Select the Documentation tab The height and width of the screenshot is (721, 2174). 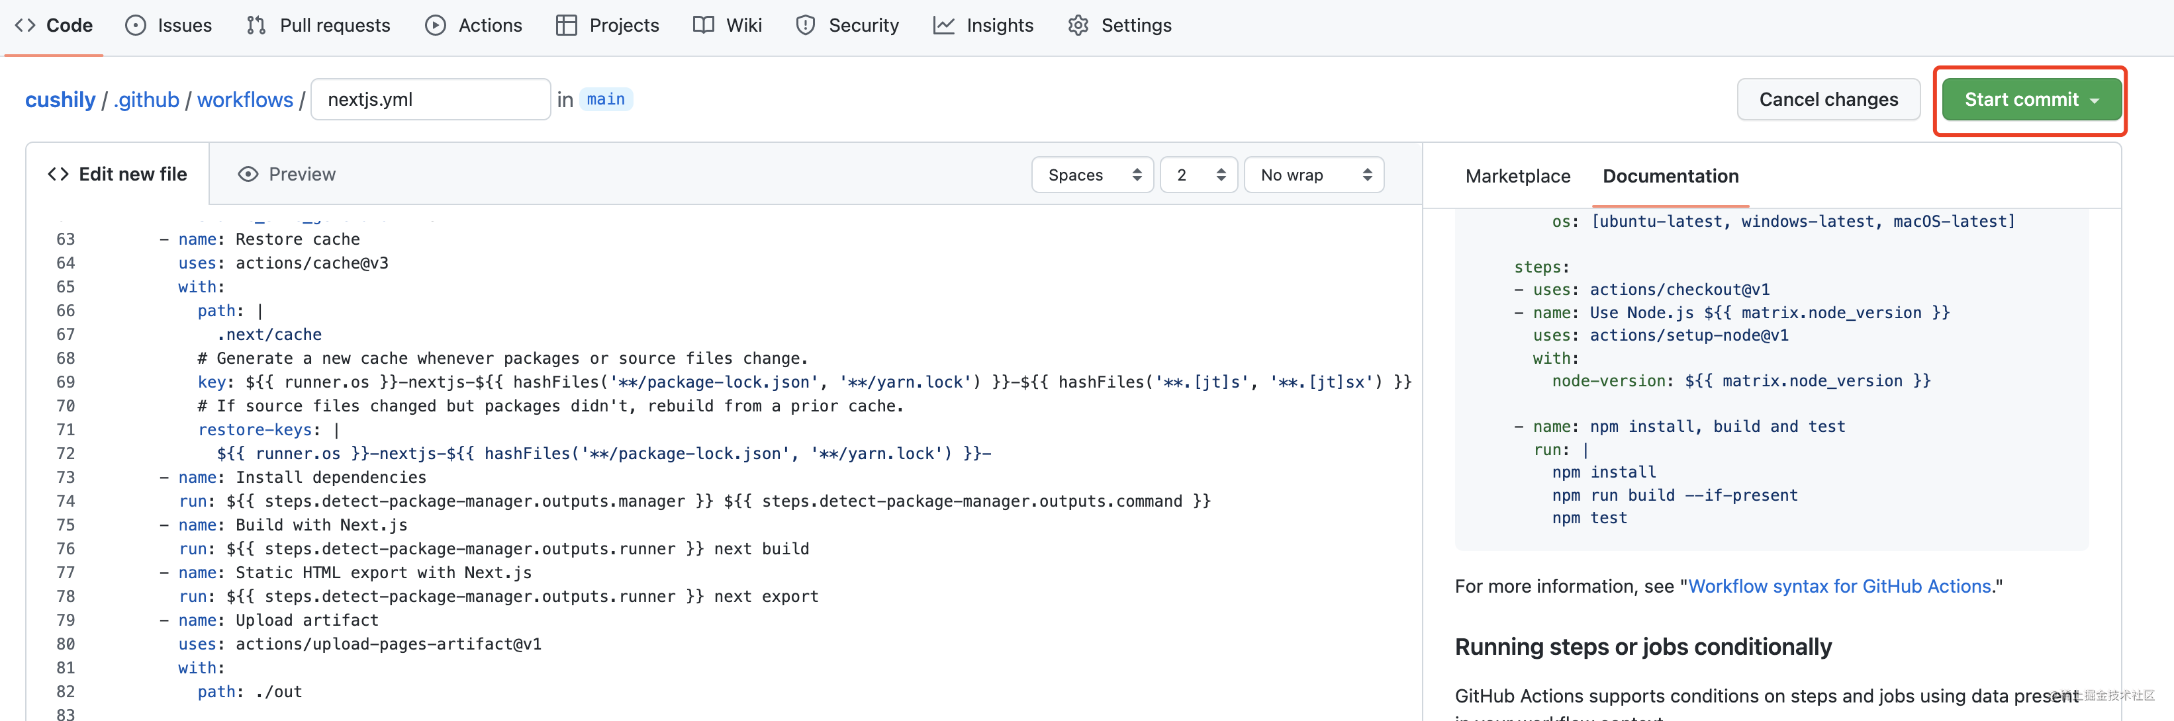(x=1670, y=176)
